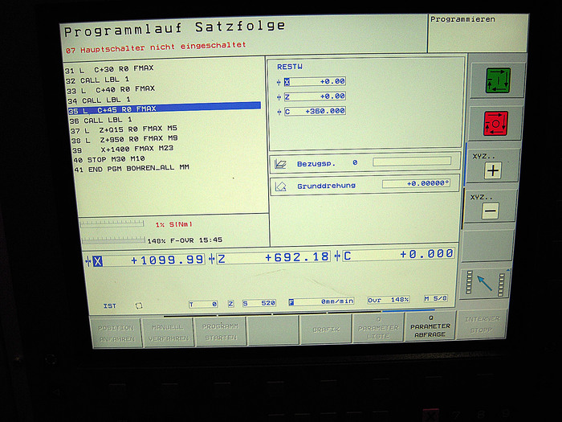Click the spindle load S(Nm) bar
This screenshot has height=422, width=562.
[x=112, y=224]
